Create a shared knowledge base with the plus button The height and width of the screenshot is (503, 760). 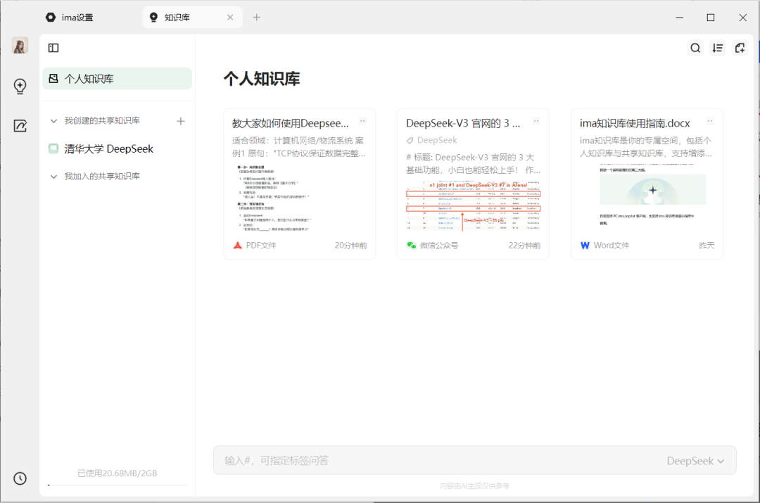tap(181, 120)
